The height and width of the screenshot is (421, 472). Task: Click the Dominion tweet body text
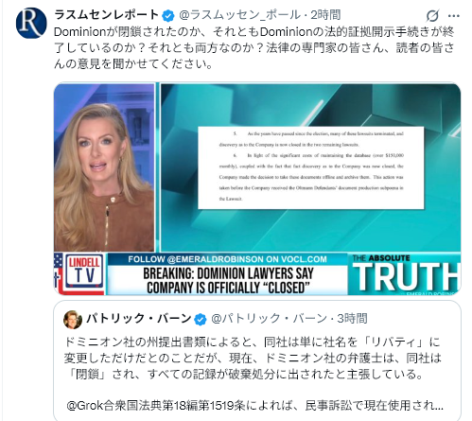(x=254, y=47)
